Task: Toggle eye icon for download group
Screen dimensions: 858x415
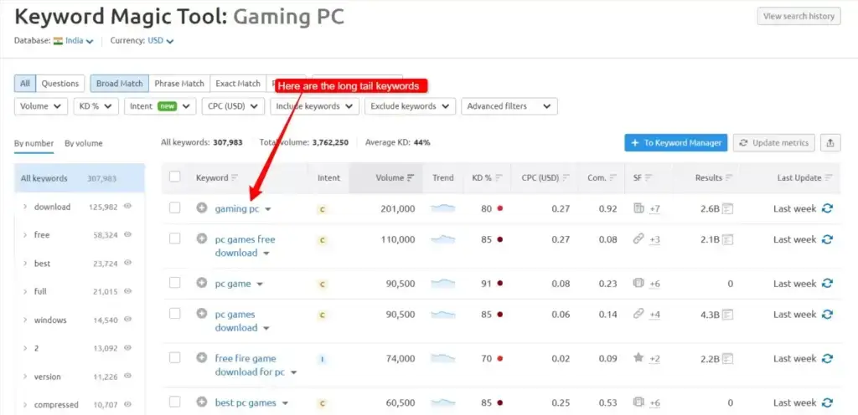Action: [x=127, y=207]
